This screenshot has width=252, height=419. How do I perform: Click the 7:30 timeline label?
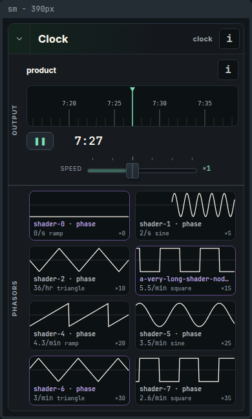(x=160, y=103)
